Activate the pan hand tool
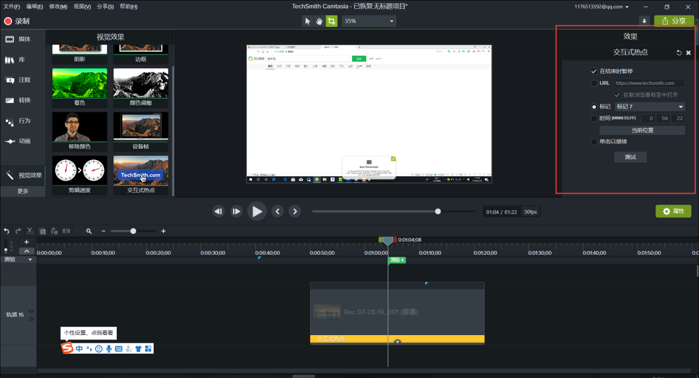 [x=319, y=21]
